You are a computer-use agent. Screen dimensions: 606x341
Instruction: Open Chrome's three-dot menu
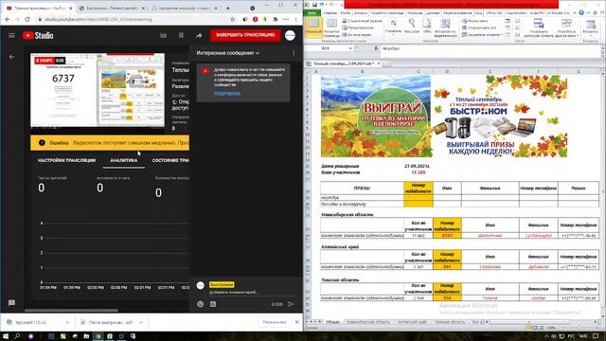click(x=296, y=19)
